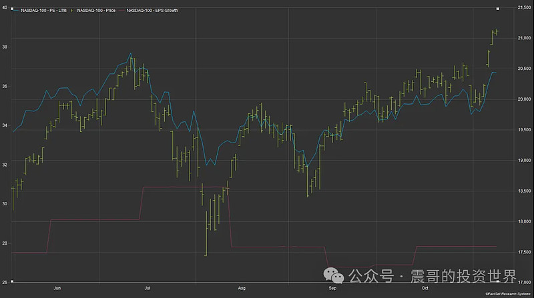The height and width of the screenshot is (298, 534).
Task: Click the 32 value on the left axis
Action: [5, 165]
